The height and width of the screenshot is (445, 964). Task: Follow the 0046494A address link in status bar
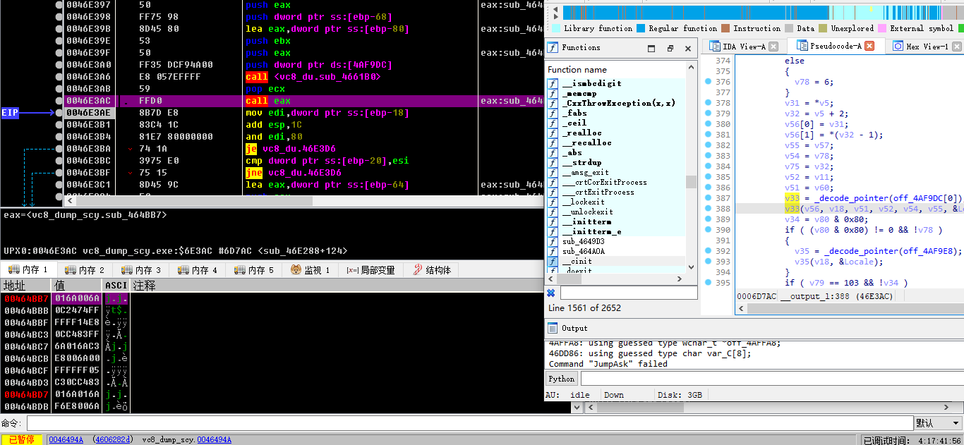[x=66, y=439]
